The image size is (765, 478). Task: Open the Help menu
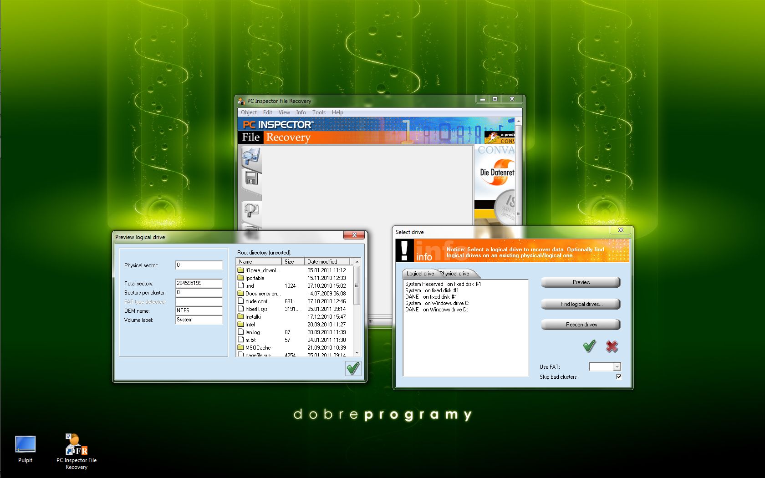tap(337, 112)
